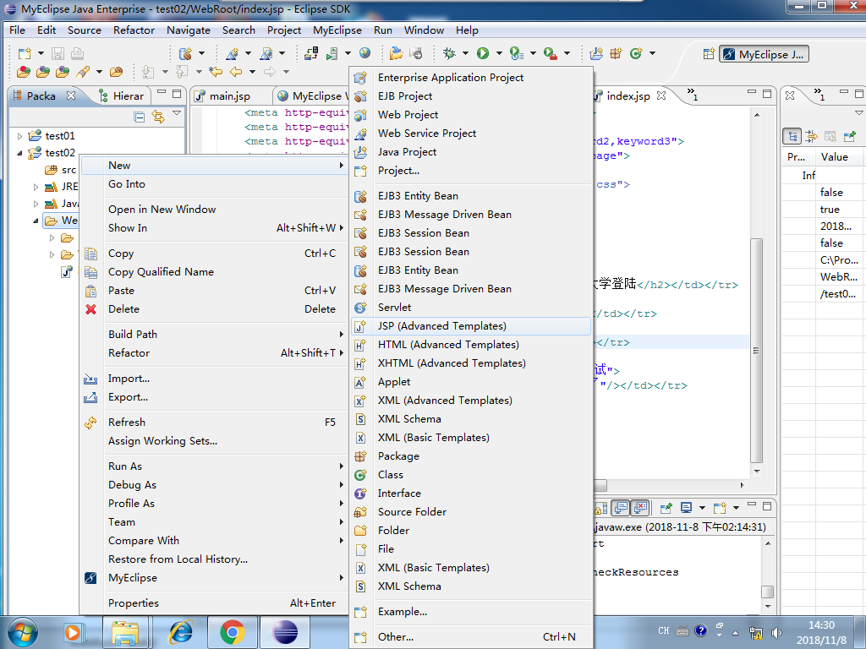866x649 pixels.
Task: Click the Deploy MyEclipse J2EE project icon
Action: pyautogui.click(x=311, y=53)
